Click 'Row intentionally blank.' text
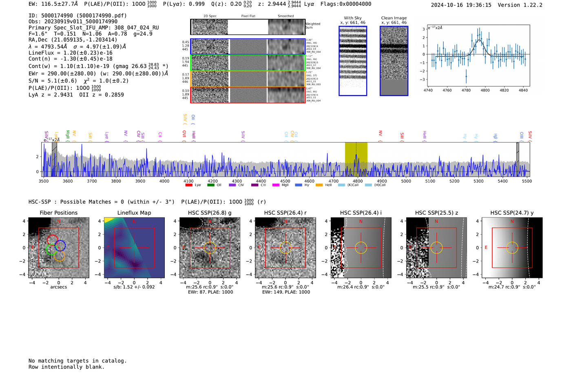 66,367
